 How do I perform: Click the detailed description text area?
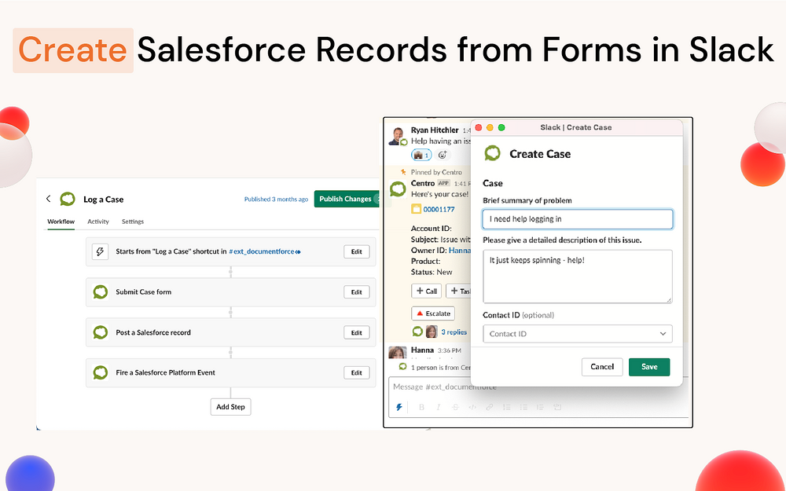pos(578,277)
